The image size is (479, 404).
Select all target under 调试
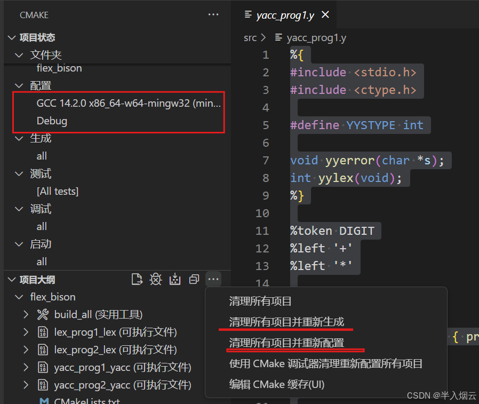pyautogui.click(x=42, y=227)
